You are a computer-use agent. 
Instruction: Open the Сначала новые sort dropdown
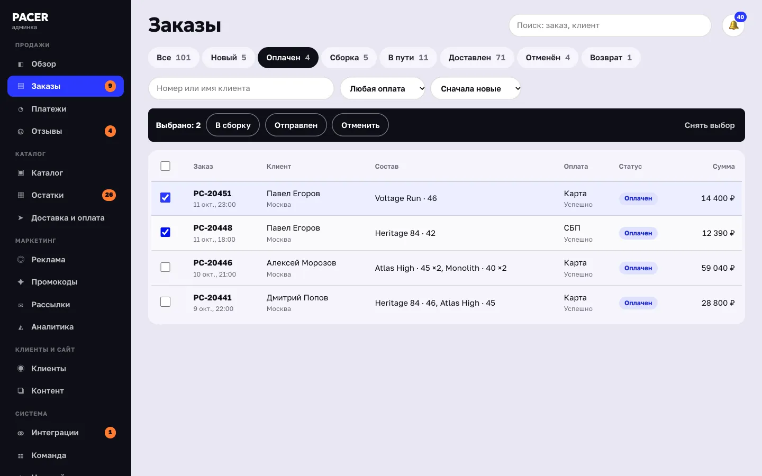point(476,88)
